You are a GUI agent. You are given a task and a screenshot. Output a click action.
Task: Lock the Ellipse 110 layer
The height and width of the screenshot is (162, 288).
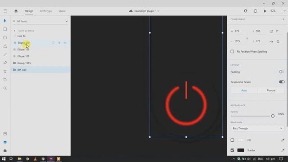pyautogui.click(x=59, y=43)
